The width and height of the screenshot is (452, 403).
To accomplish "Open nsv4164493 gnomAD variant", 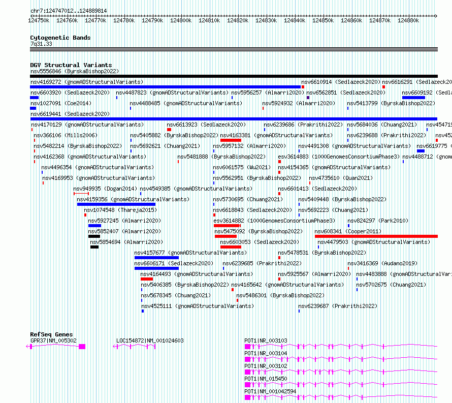I will tap(197, 274).
